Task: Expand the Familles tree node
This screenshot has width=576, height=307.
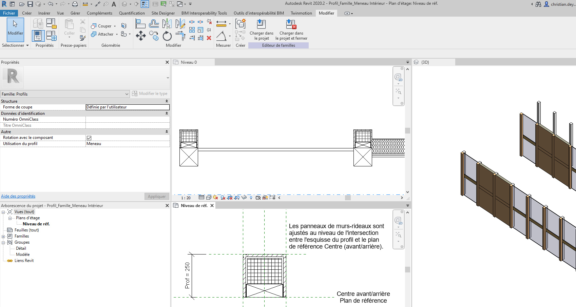Action: click(x=3, y=237)
